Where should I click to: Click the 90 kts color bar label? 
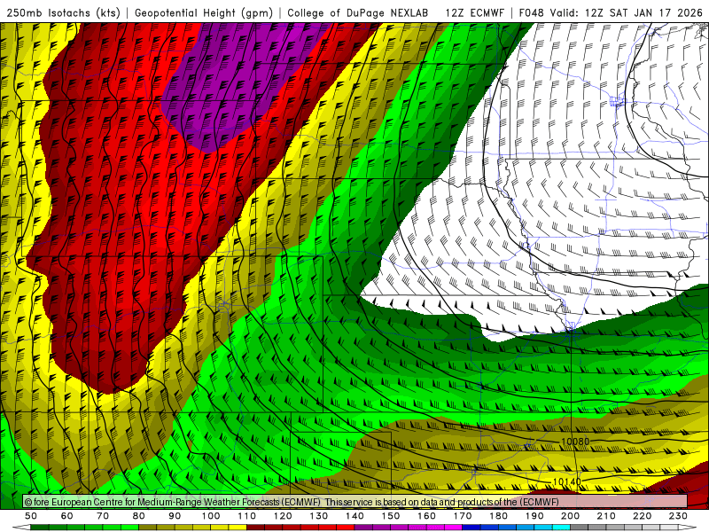tap(175, 516)
